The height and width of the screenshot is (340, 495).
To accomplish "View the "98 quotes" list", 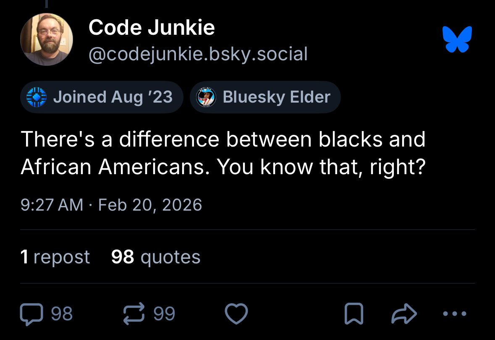I will pyautogui.click(x=156, y=257).
